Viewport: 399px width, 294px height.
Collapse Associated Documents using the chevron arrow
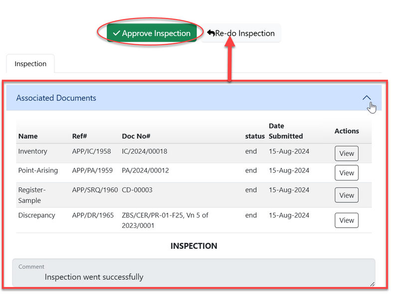tap(367, 98)
